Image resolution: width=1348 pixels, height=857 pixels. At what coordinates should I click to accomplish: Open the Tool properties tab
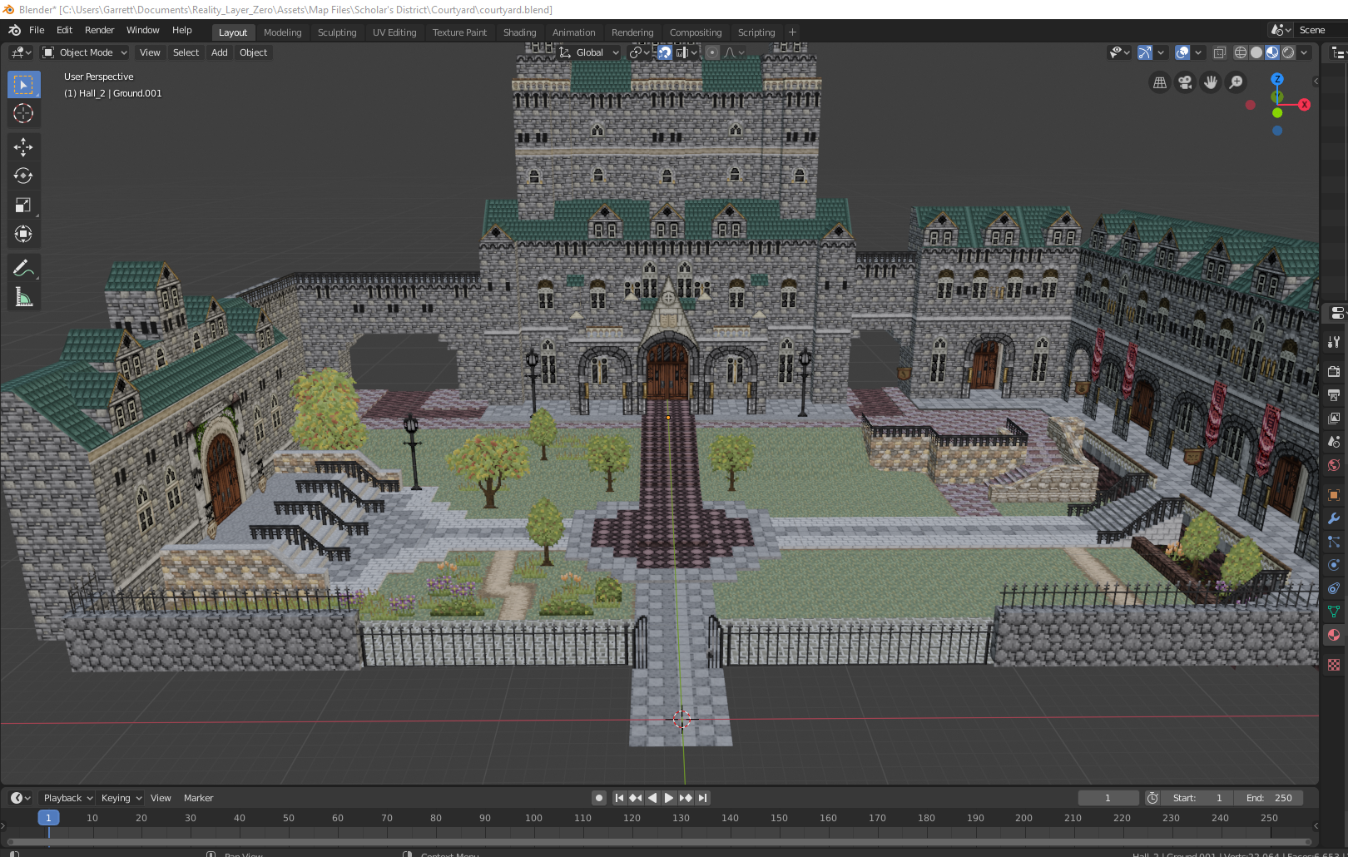click(1334, 342)
